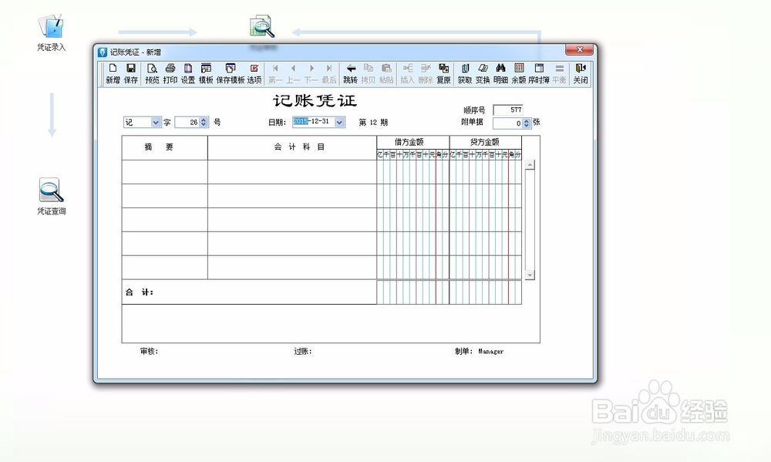Decrease 附单据 count with down arrow
This screenshot has width=771, height=462.
pyautogui.click(x=527, y=126)
